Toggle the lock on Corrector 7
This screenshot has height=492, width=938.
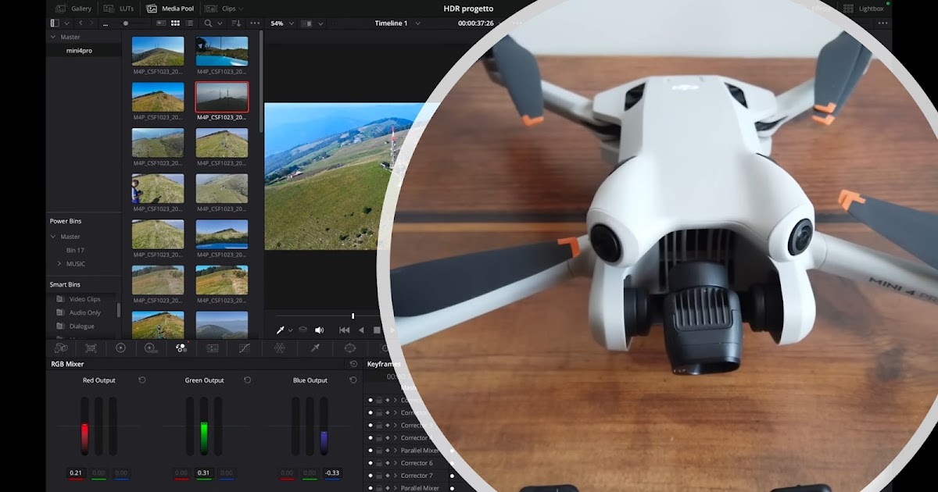pos(379,476)
